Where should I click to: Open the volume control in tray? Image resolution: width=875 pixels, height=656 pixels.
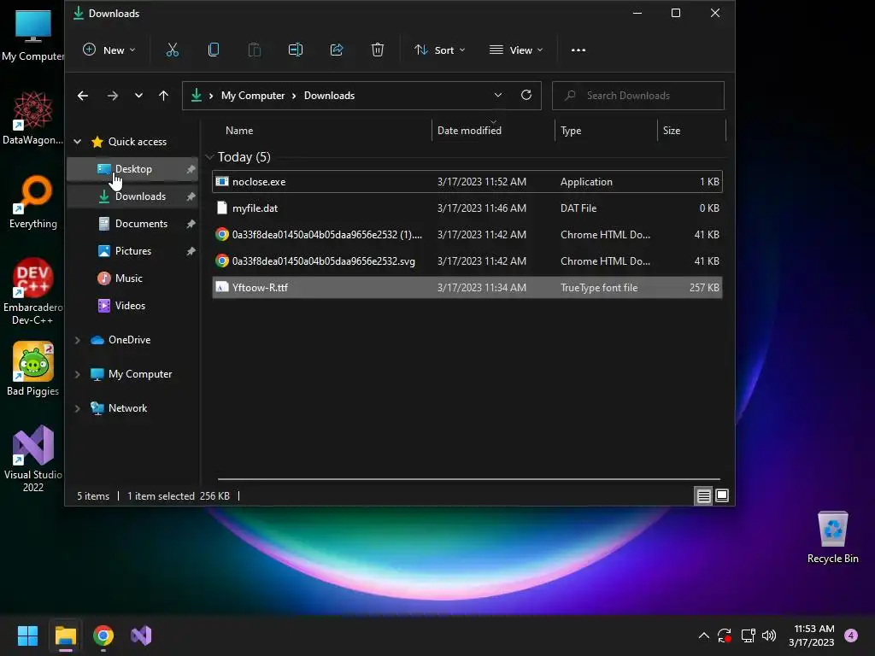769,635
